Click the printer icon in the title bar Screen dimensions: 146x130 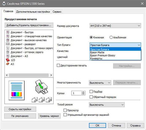pyautogui.click(x=4, y=4)
